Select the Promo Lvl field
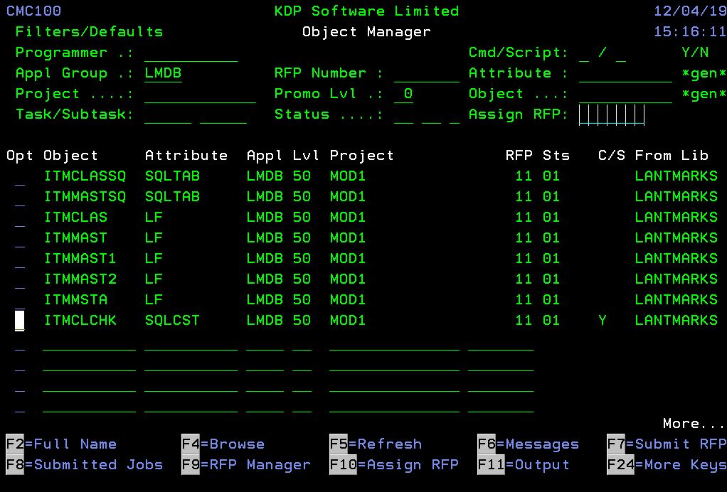 click(403, 95)
